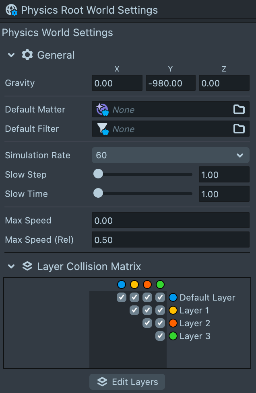Click the Physics Root World Settings globe icon
This screenshot has width=256, height=393.
[x=12, y=10]
